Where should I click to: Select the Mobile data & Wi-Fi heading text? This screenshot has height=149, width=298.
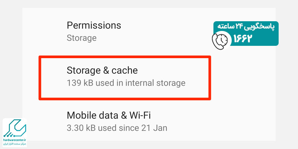(109, 115)
